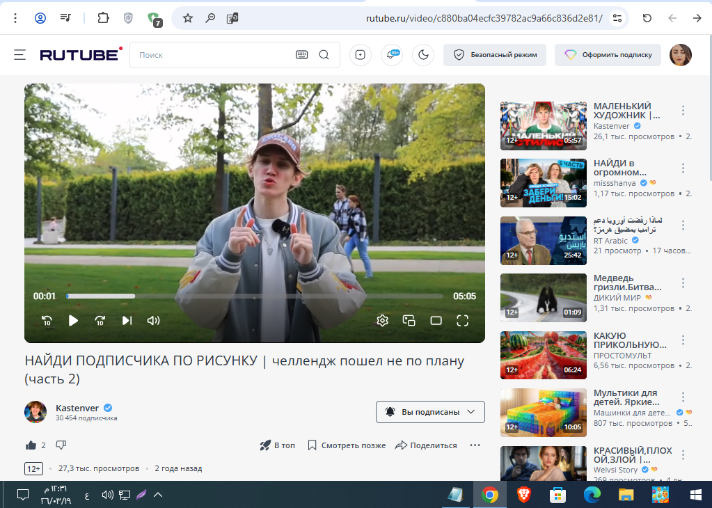
Task: Open the browser profile icon
Action: [x=40, y=18]
